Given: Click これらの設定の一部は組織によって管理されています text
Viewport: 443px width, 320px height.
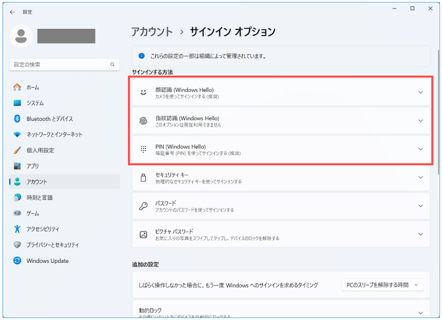Looking at the screenshot, I should point(208,56).
